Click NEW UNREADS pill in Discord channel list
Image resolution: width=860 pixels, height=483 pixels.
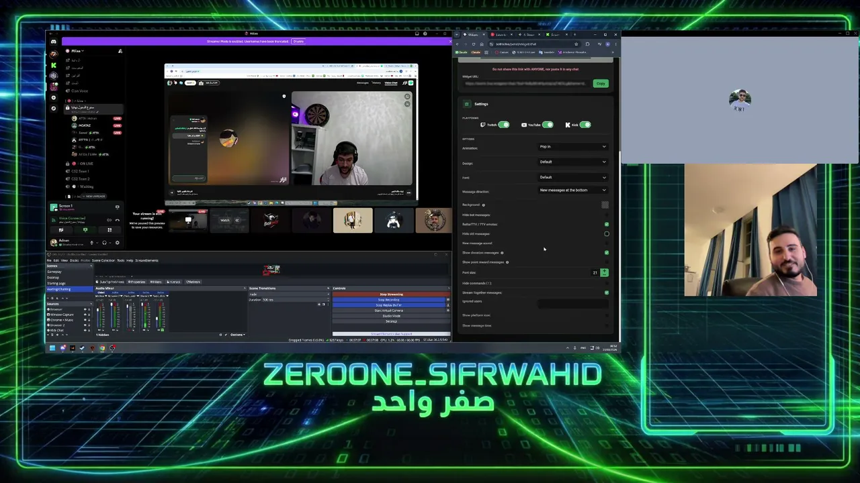94,197
